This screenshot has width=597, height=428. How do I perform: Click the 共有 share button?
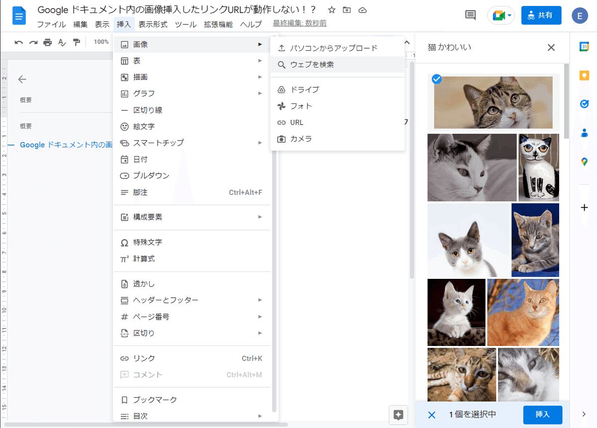click(x=541, y=15)
